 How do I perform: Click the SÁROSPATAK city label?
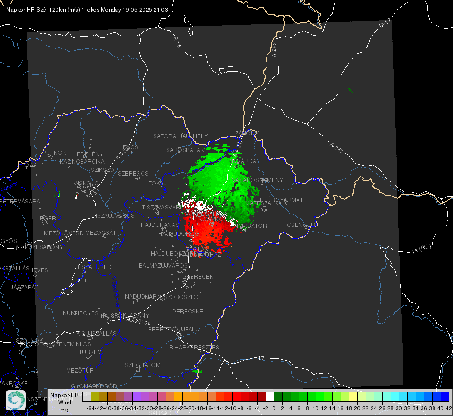pyautogui.click(x=186, y=150)
